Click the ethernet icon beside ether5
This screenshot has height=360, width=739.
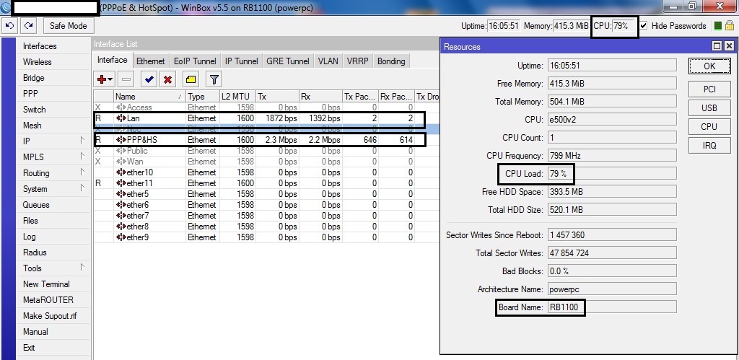coord(121,194)
